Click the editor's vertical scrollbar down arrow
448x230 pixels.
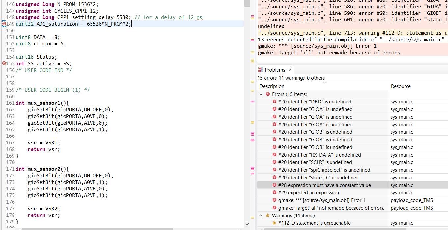pyautogui.click(x=247, y=224)
